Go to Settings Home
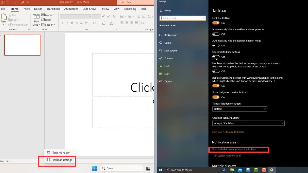The image size is (308, 173). coord(165,11)
